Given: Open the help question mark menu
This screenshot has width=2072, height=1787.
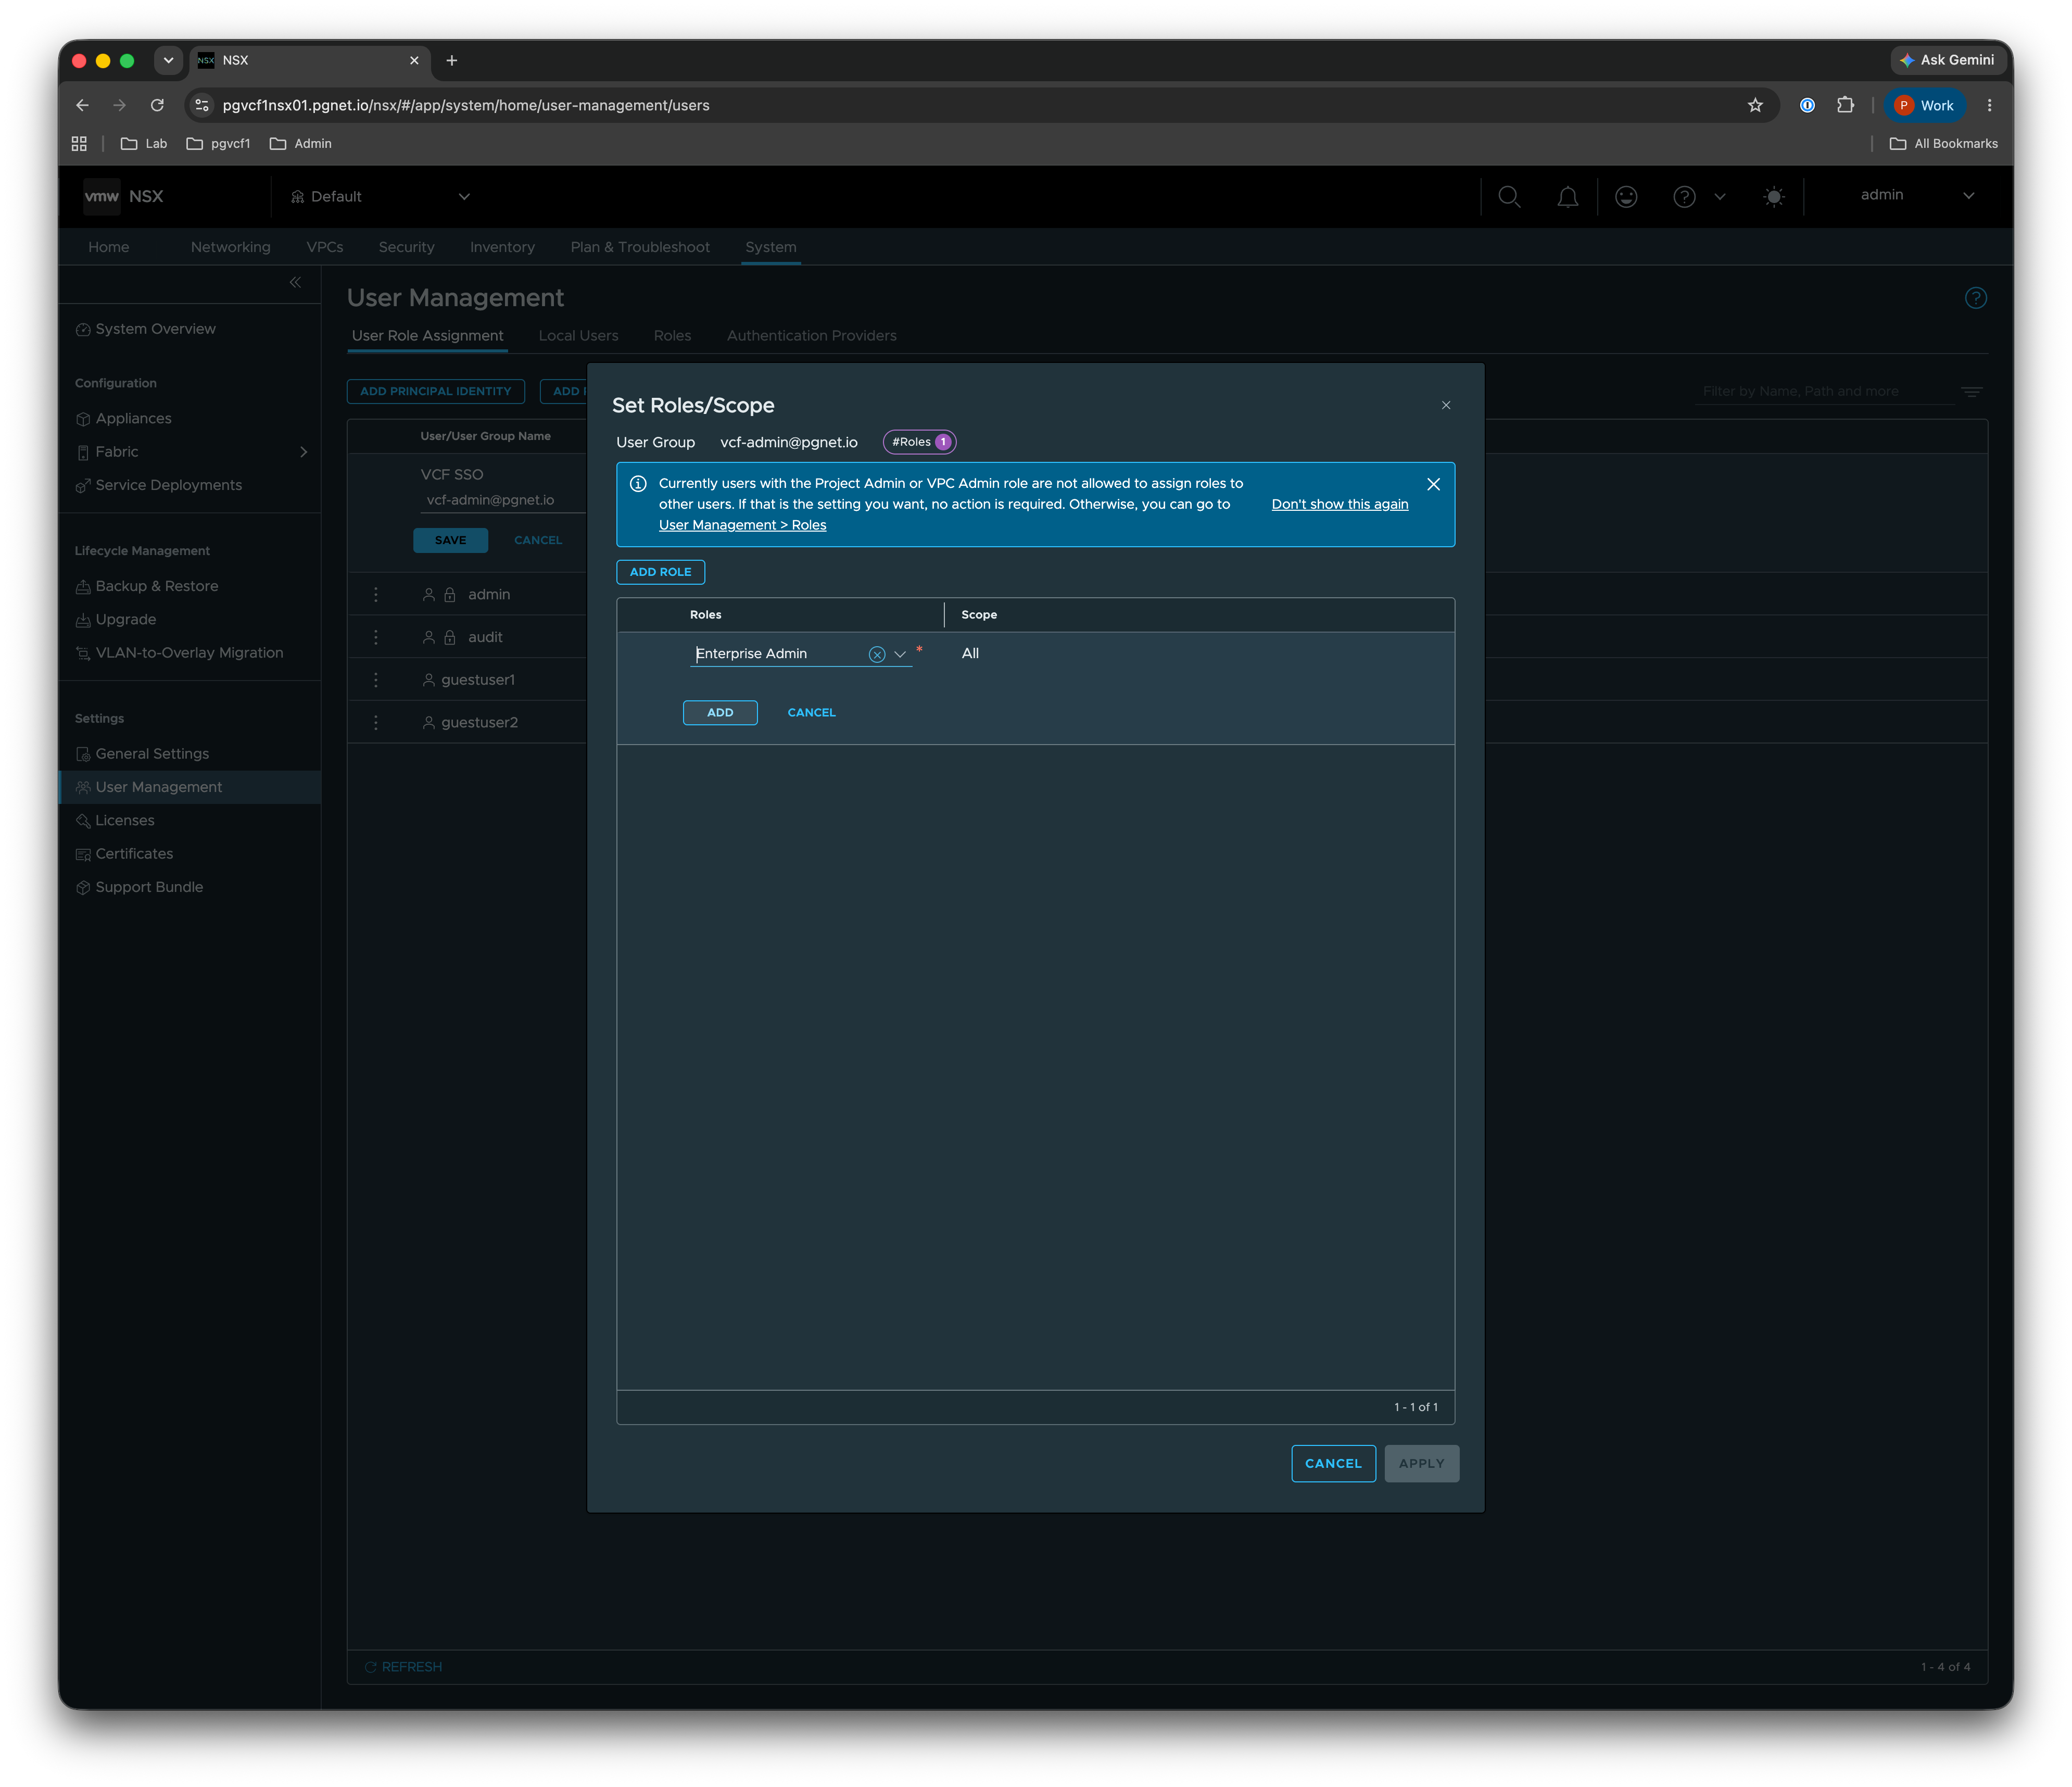Looking at the screenshot, I should click(x=1684, y=197).
